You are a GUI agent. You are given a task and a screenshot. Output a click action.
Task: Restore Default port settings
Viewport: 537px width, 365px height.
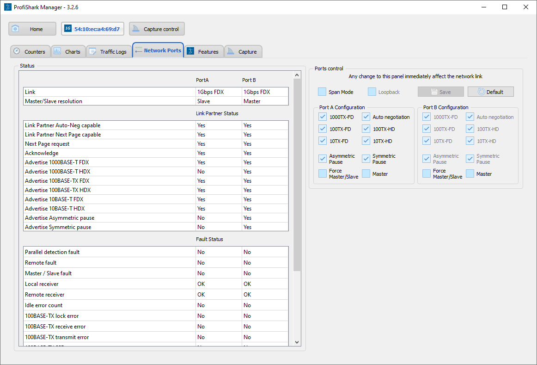tap(491, 92)
